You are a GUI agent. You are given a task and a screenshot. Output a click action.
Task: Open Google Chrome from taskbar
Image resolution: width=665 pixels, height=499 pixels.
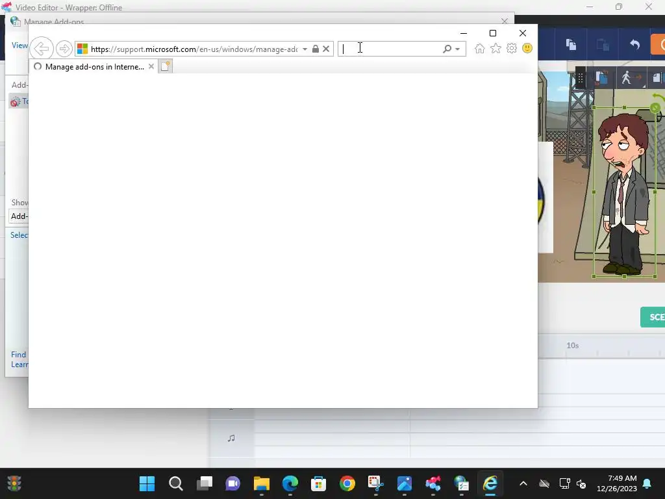[347, 483]
